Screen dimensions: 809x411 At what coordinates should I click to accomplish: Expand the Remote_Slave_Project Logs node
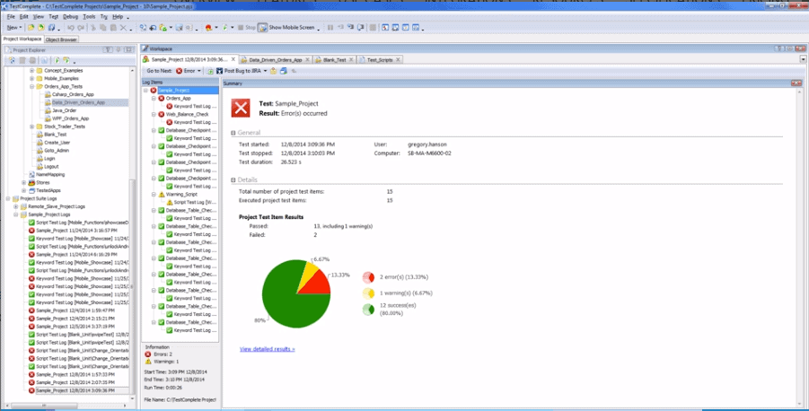click(16, 206)
